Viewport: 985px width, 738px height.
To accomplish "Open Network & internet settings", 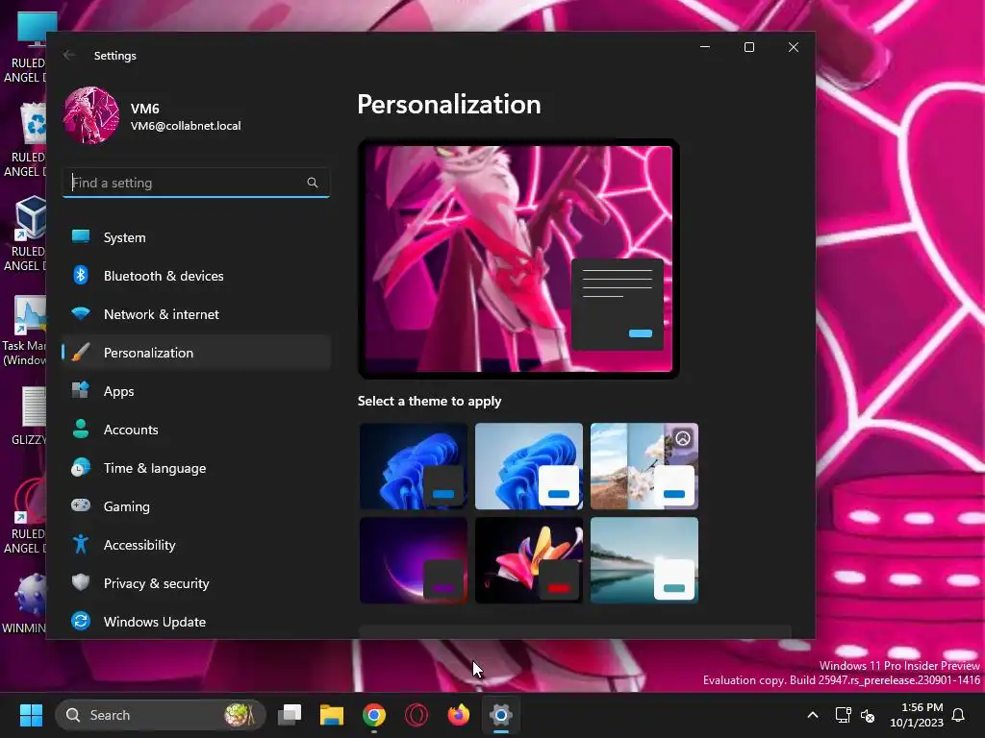I will (196, 314).
